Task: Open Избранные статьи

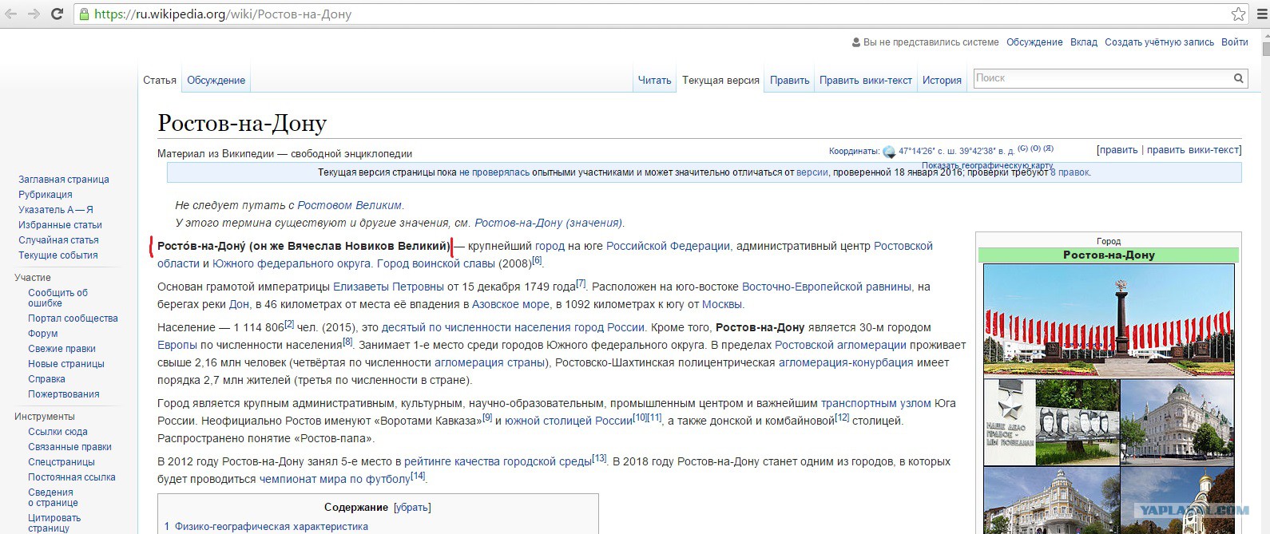Action: click(x=60, y=225)
